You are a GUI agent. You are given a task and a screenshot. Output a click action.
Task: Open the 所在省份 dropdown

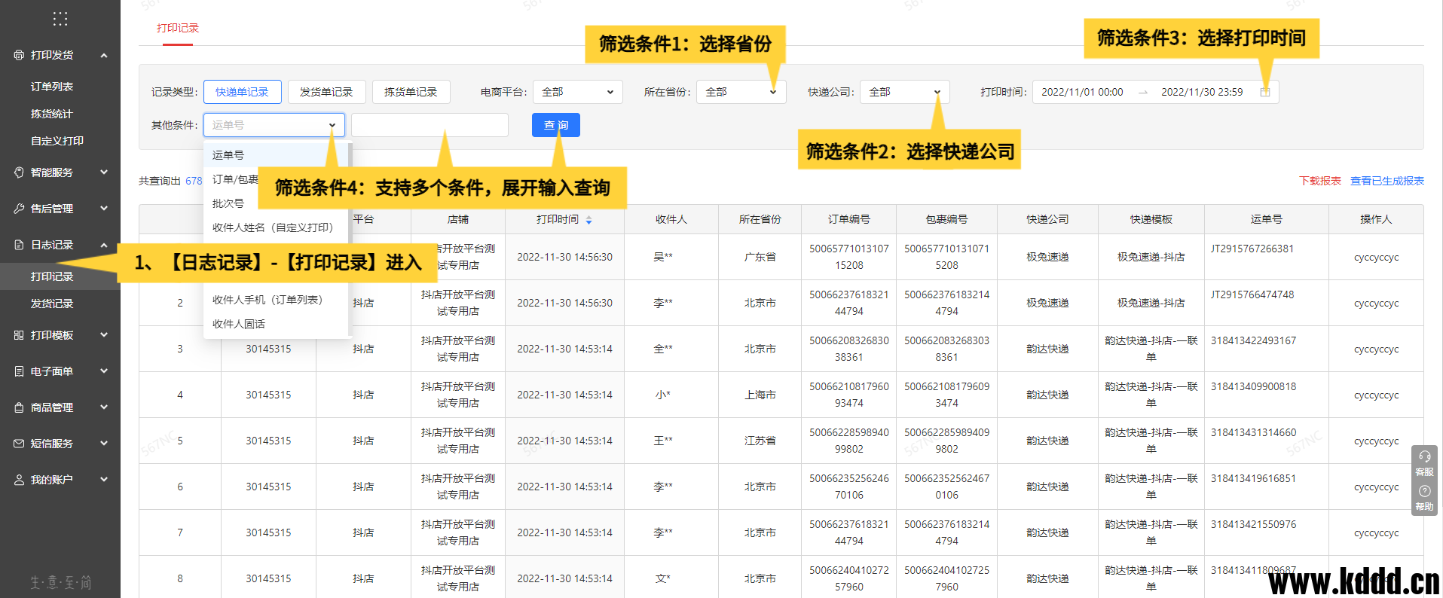(x=741, y=92)
